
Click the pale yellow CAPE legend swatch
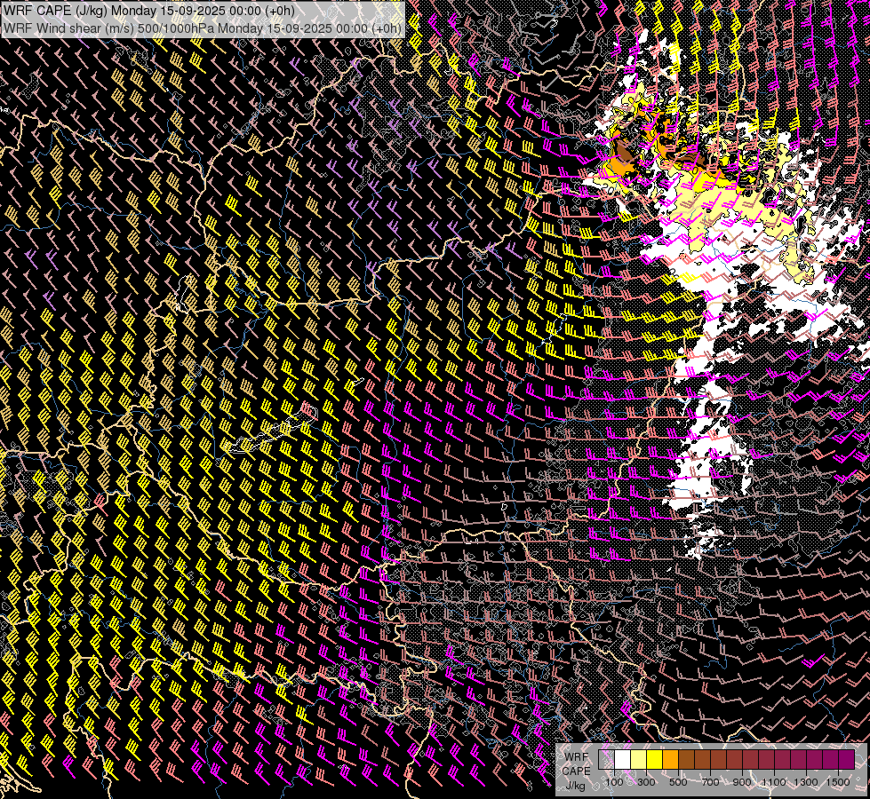(638, 760)
